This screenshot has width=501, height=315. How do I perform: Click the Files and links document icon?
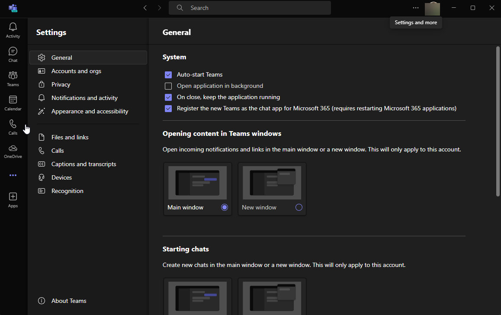(42, 137)
